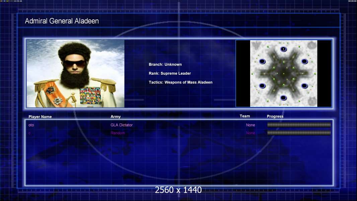Click the 'GLA Dictator' army entry

click(122, 125)
